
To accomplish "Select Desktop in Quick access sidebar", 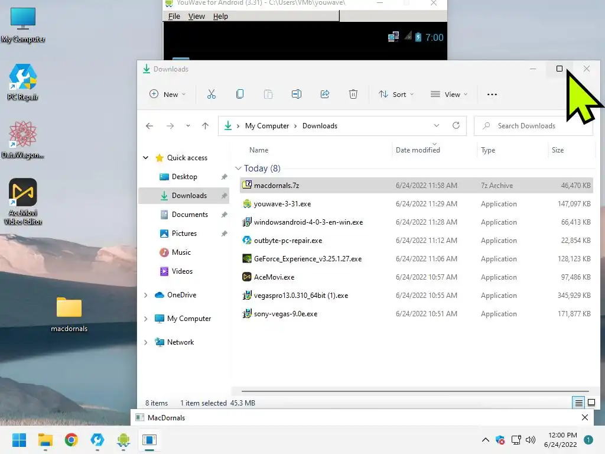I will (x=184, y=177).
